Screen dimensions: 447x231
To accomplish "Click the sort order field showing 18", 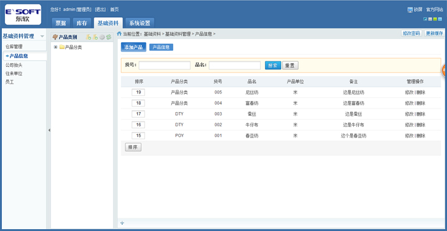I will [x=138, y=103].
